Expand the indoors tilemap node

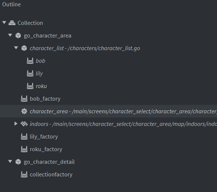16,124
